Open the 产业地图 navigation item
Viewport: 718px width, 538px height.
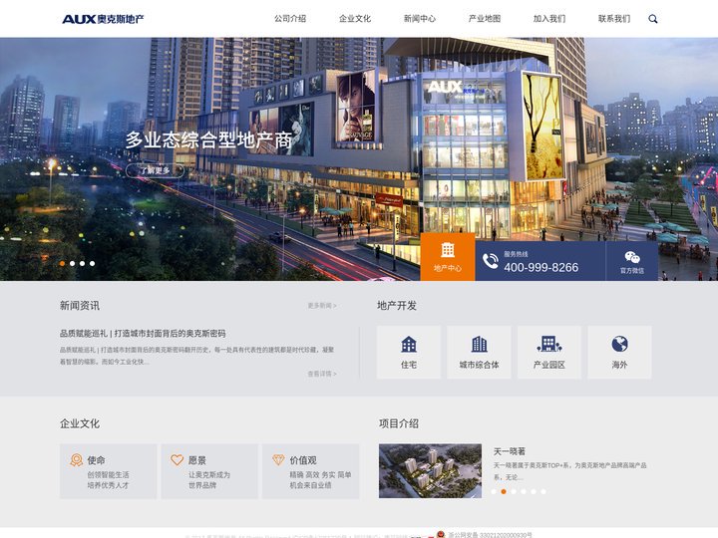point(485,19)
